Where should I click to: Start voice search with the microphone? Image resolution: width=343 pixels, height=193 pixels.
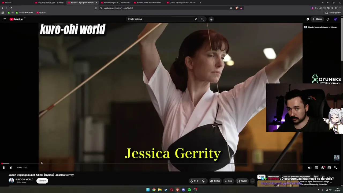click(x=211, y=19)
